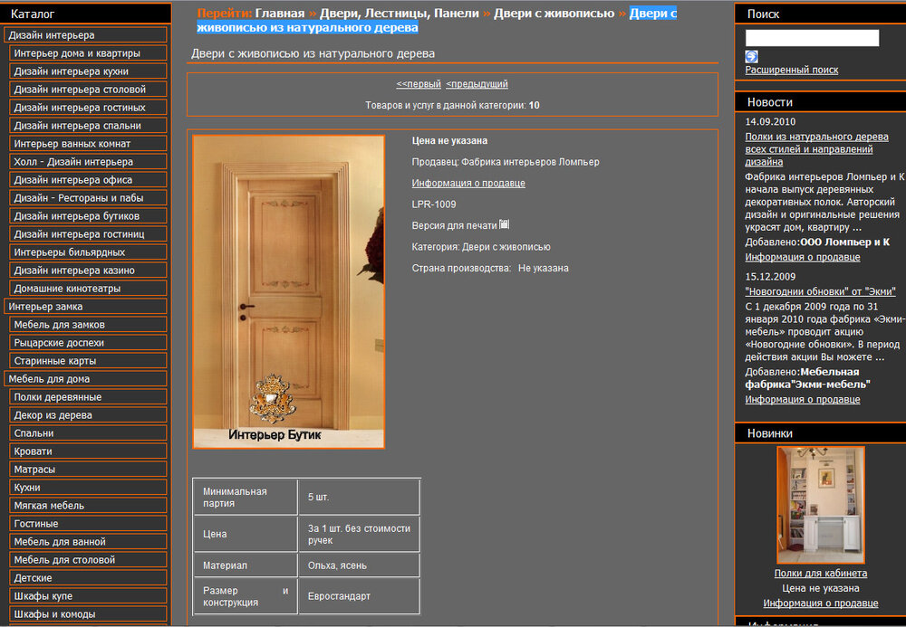
Task: Open Шкафы и комоды category
Action: click(88, 613)
